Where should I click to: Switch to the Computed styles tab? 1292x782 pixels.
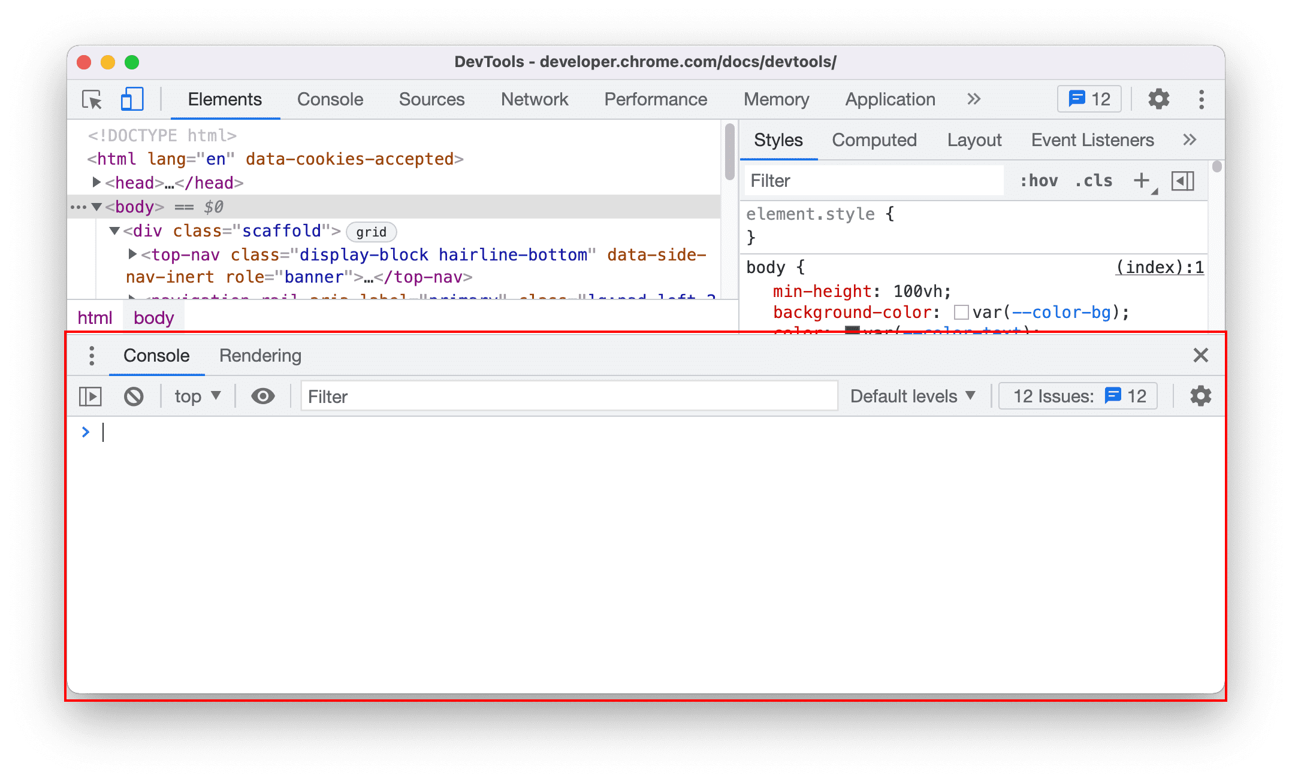(873, 140)
